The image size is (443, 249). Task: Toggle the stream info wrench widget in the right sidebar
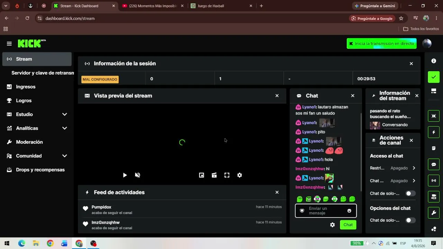(x=434, y=213)
